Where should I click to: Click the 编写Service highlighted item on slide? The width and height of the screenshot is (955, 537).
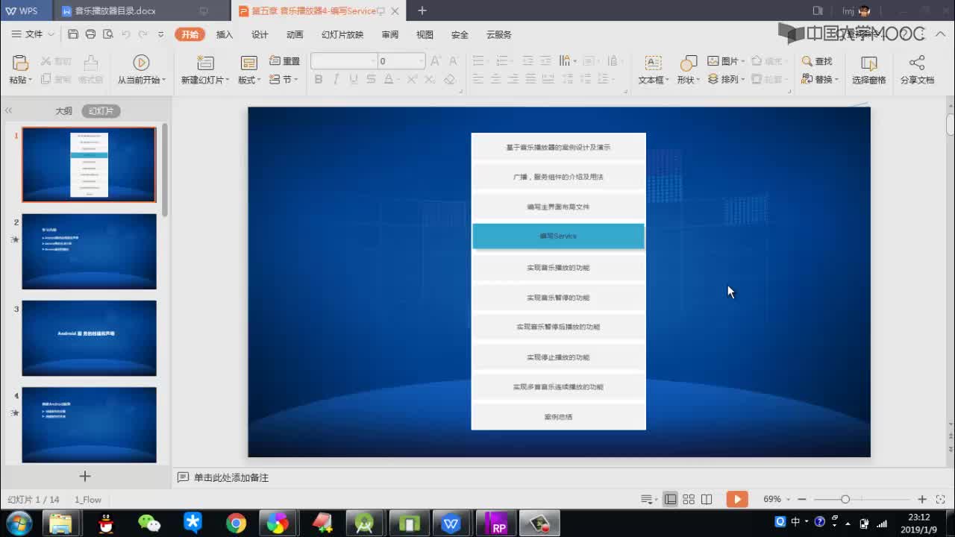558,236
